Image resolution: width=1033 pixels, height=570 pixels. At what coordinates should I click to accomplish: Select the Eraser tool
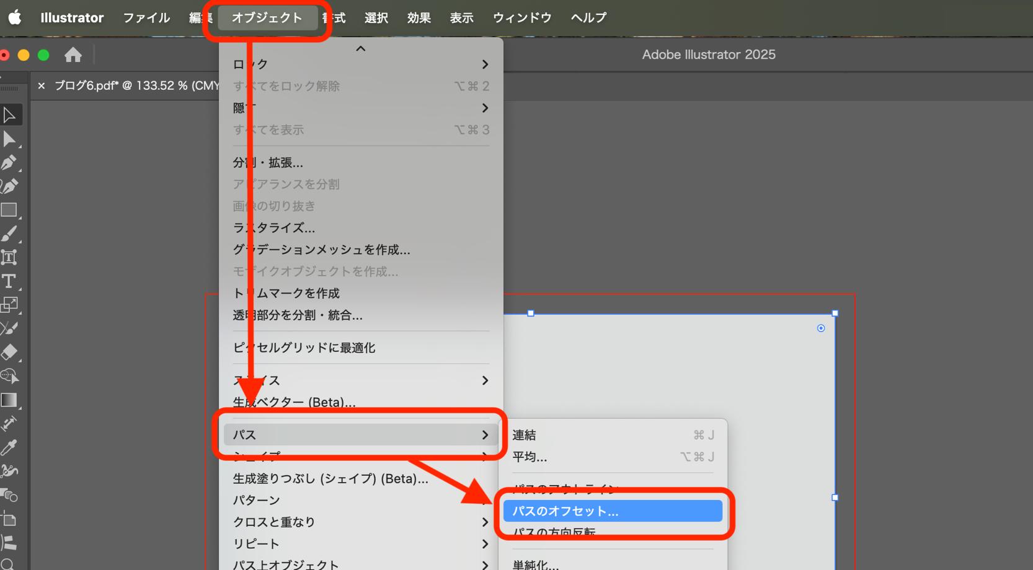[9, 352]
